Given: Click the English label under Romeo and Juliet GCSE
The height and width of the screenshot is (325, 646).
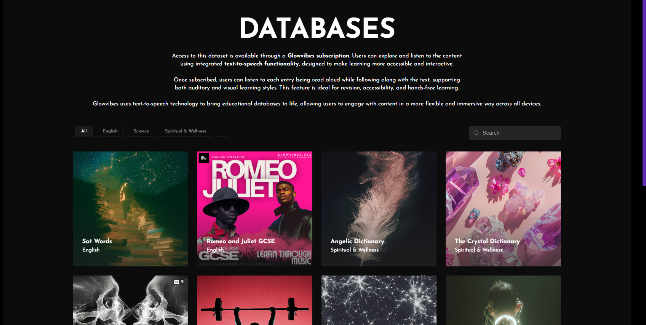Looking at the screenshot, I should [x=215, y=250].
